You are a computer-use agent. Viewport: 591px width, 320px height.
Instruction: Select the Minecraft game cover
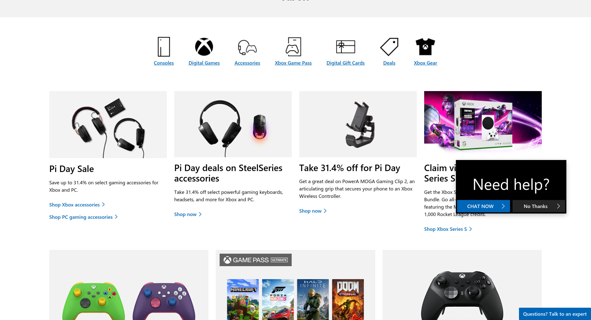click(x=243, y=299)
